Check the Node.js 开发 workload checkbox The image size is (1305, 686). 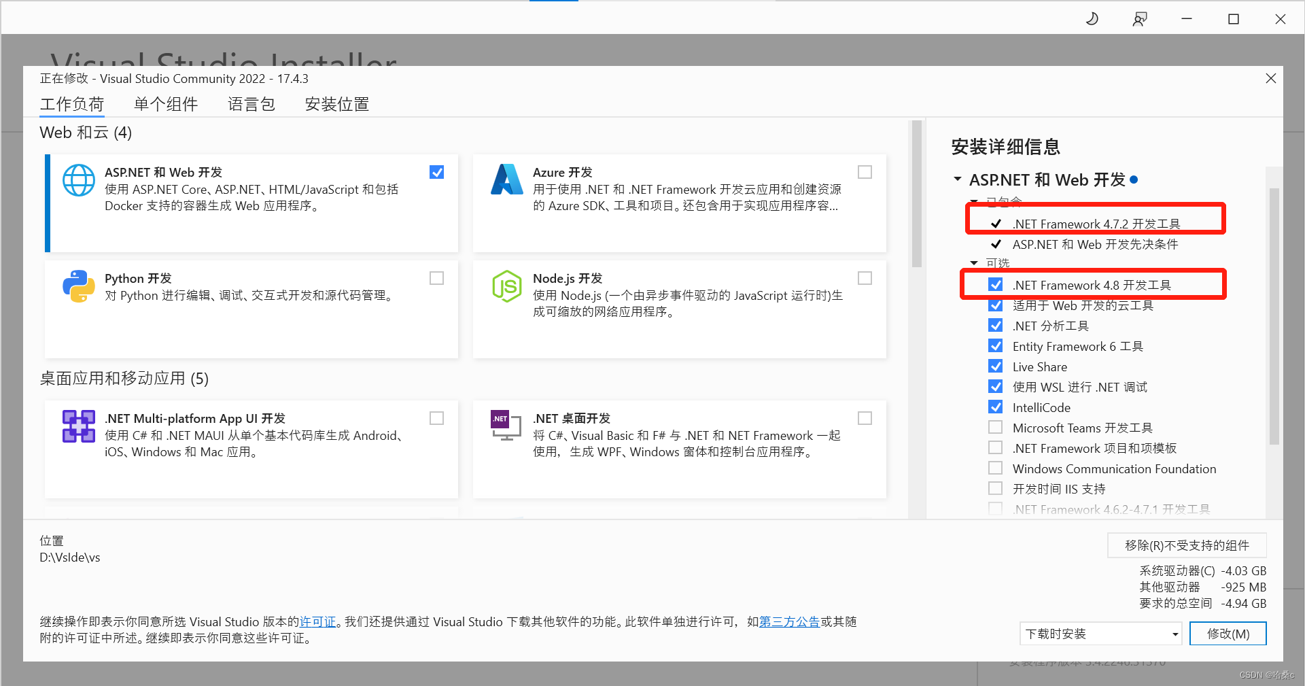click(x=865, y=278)
